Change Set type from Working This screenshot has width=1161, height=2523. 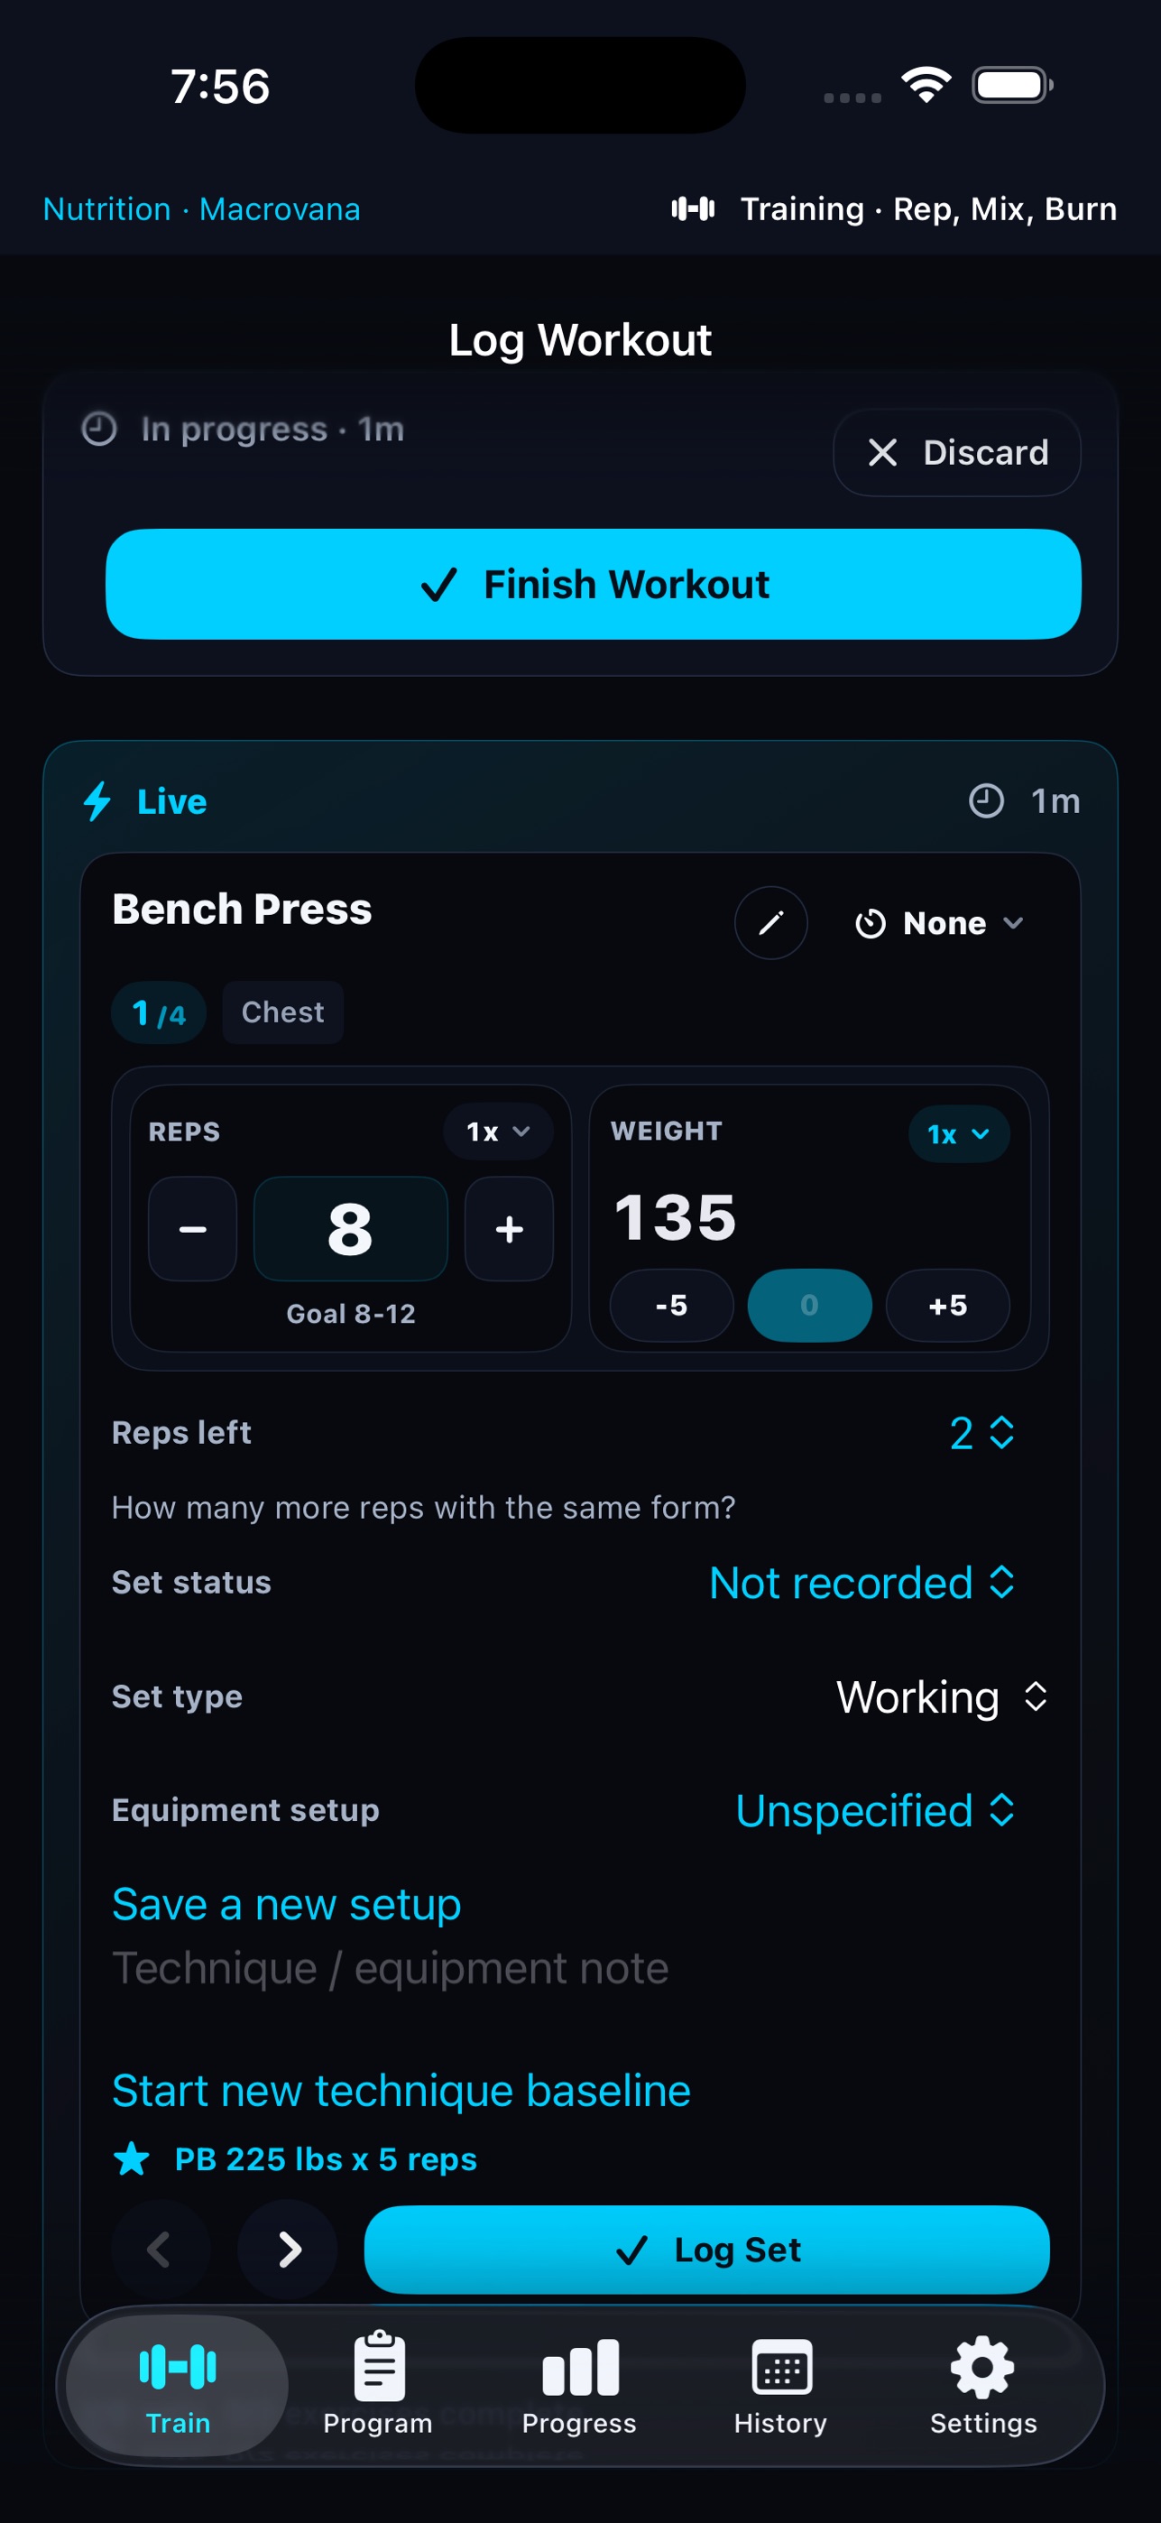click(942, 1696)
